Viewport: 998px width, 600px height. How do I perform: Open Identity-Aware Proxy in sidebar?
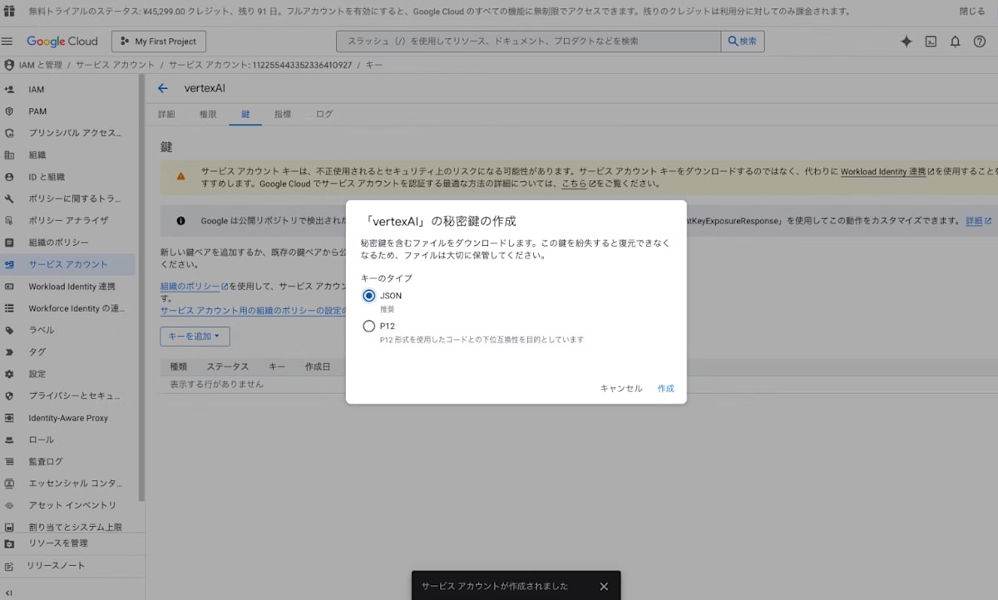click(x=69, y=418)
